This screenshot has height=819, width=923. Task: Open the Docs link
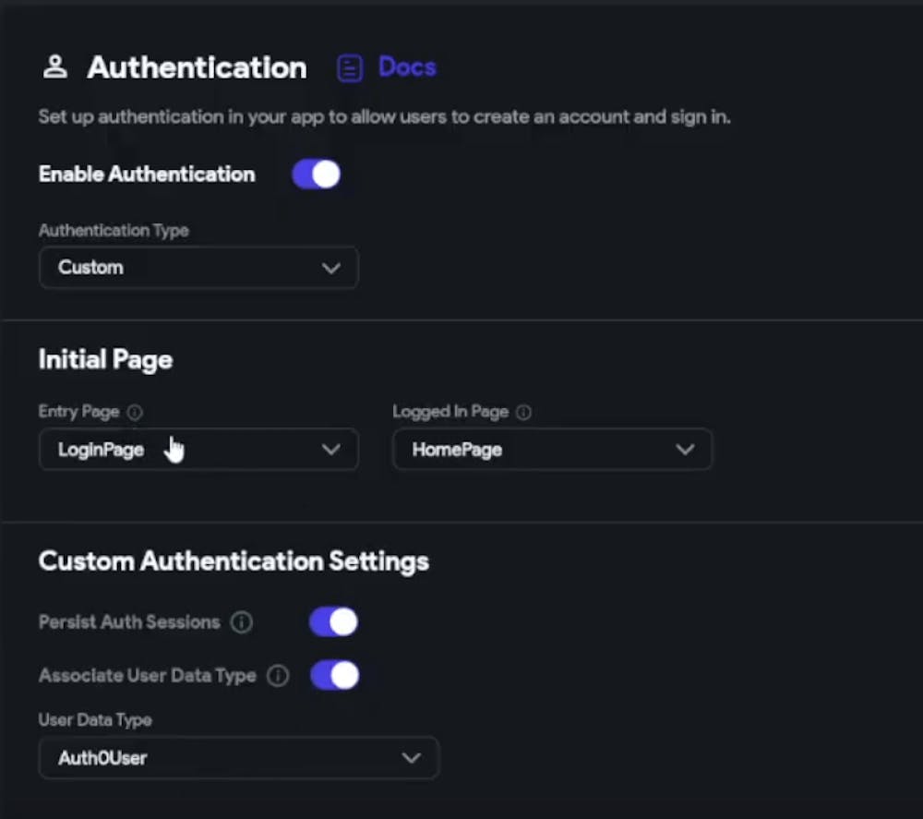coord(406,66)
